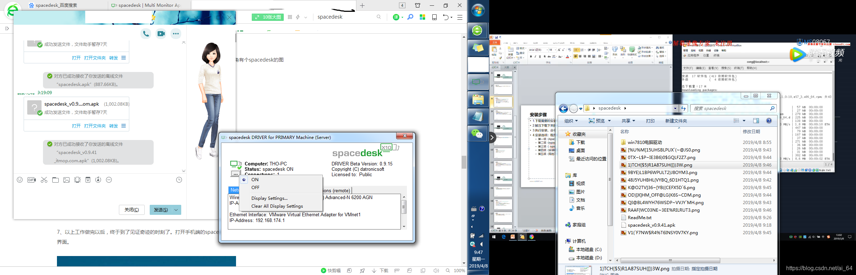The height and width of the screenshot is (275, 856).
Task: Click the send-image icon in chat toolbar
Action: tap(67, 180)
